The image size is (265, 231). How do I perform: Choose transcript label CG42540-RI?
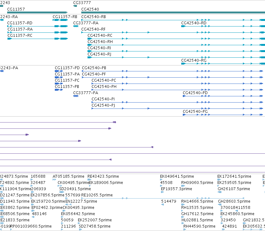pos(99,48)
